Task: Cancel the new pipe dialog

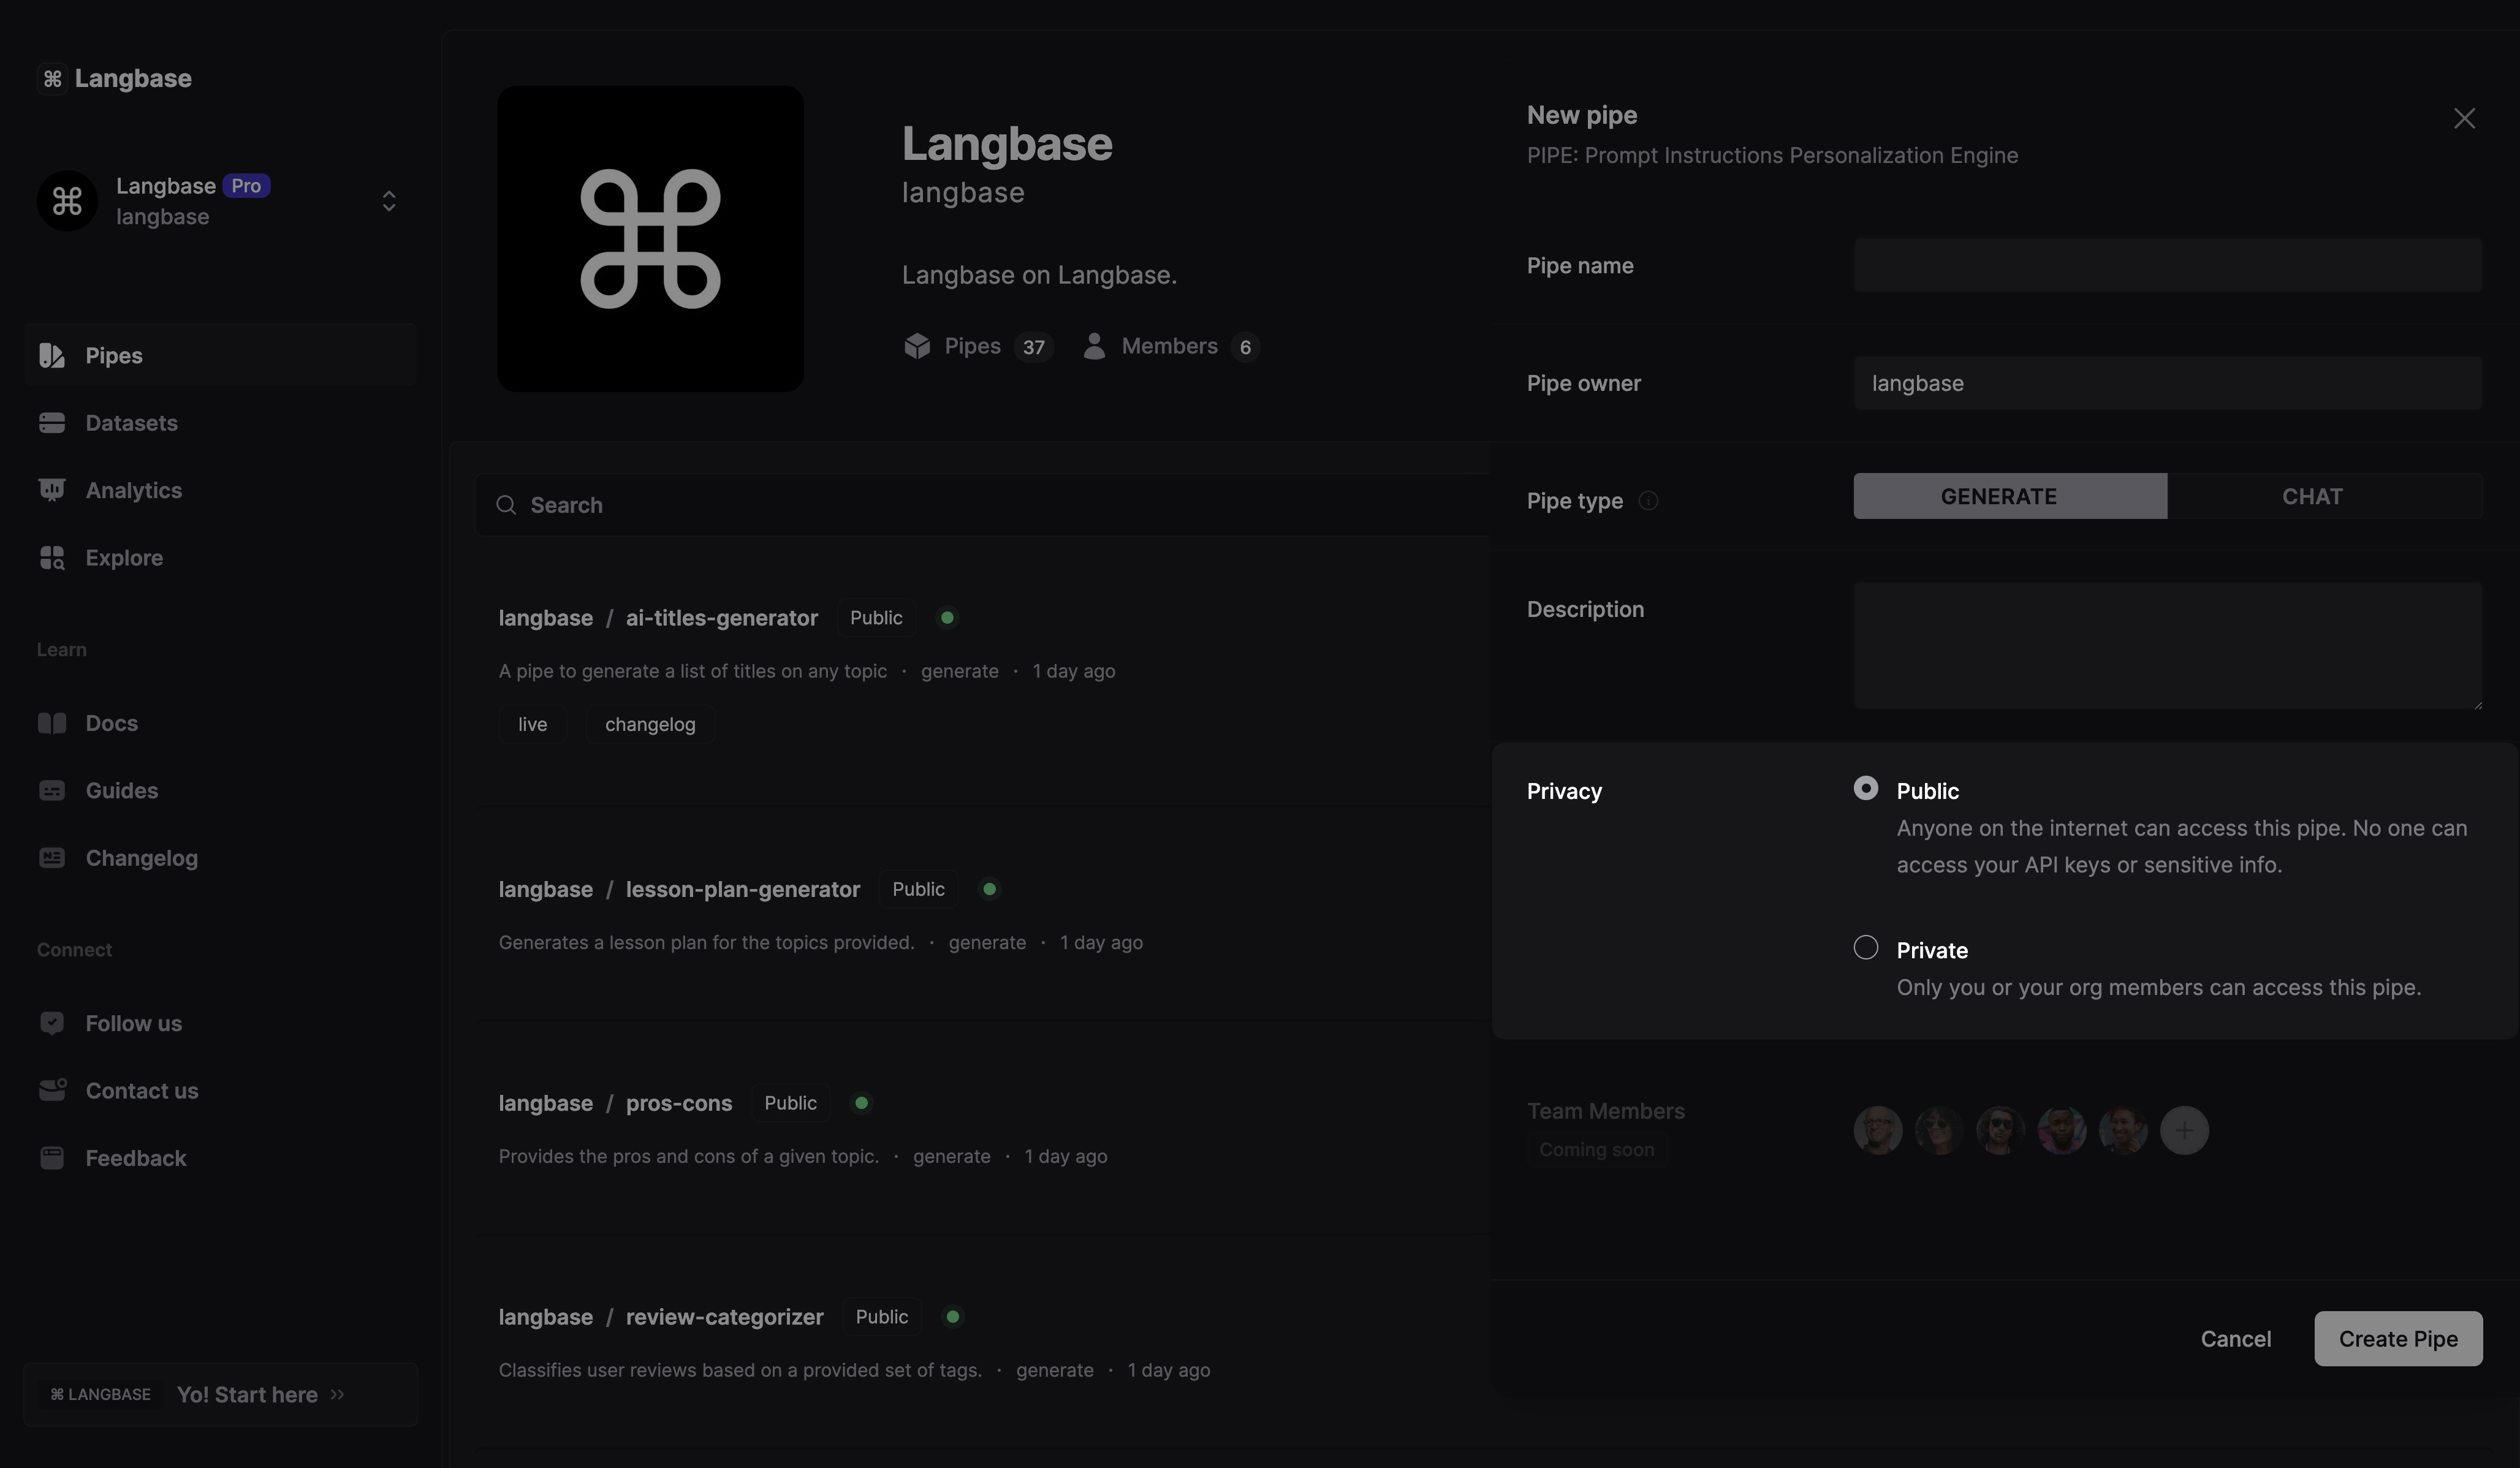Action: click(2235, 1339)
